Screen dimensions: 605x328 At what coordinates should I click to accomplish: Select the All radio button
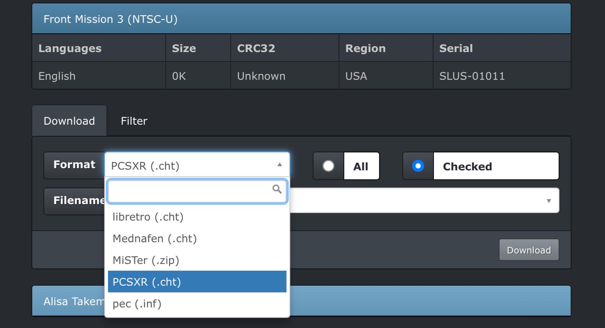pos(329,166)
